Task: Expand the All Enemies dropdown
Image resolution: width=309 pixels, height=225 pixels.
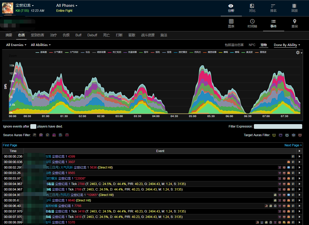Action: click(16, 45)
